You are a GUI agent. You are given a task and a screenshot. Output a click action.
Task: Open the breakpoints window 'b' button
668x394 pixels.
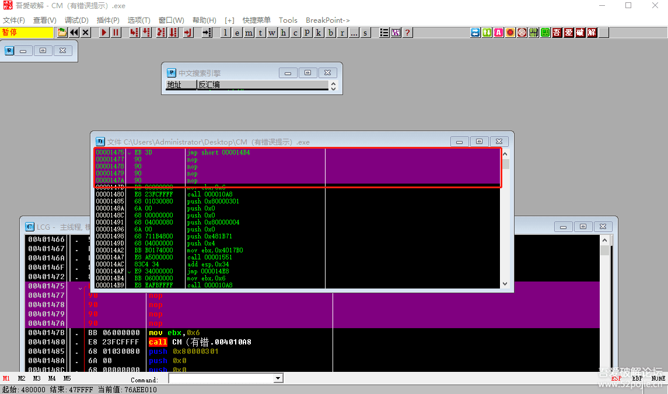tap(331, 33)
